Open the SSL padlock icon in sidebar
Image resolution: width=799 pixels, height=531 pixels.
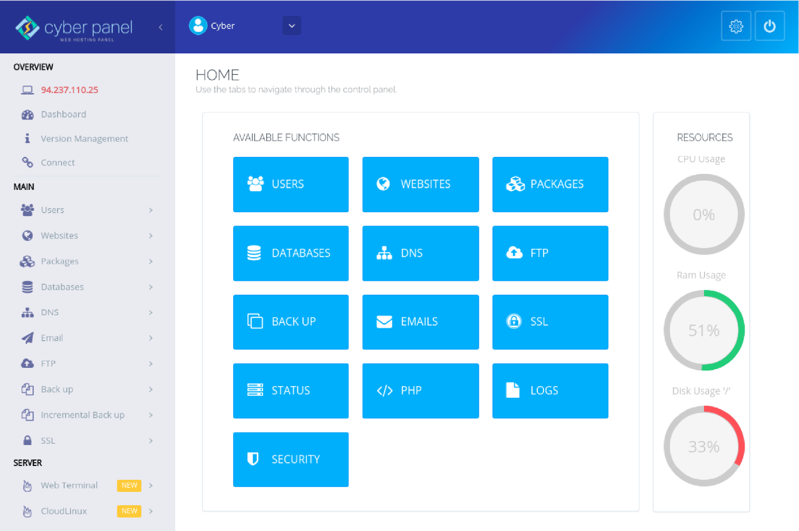coord(27,440)
